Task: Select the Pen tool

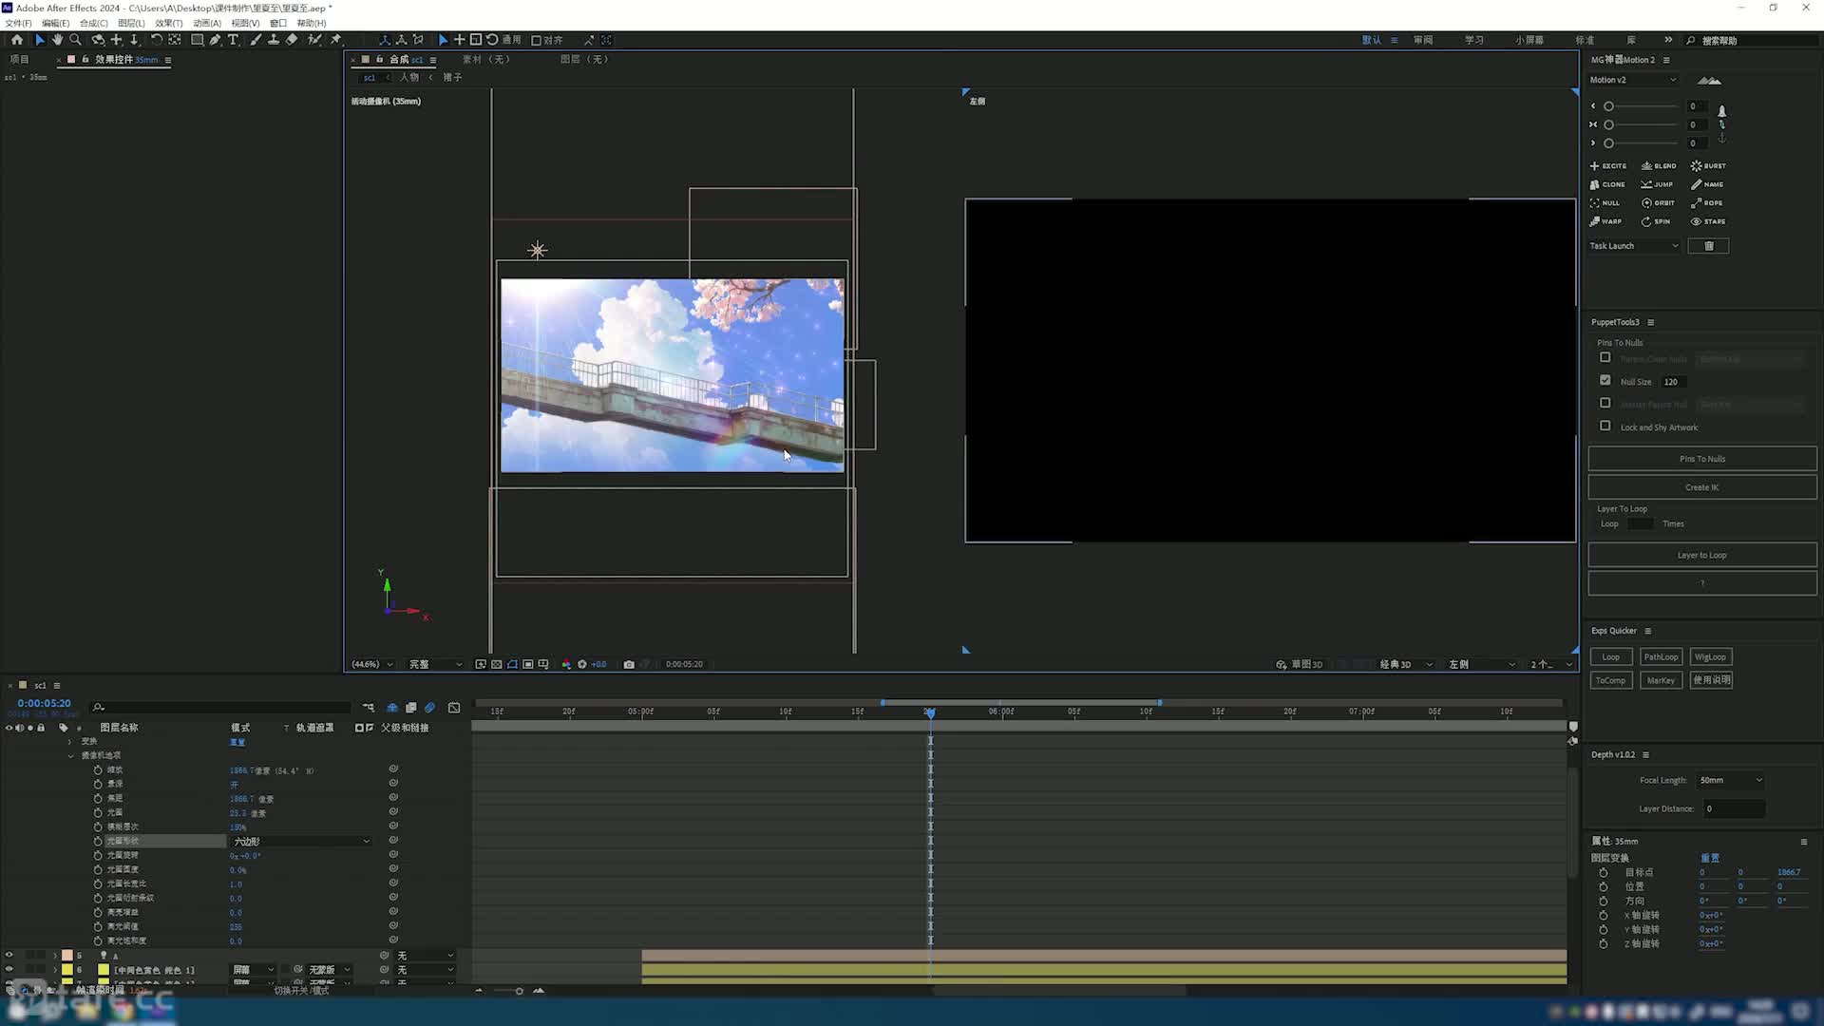Action: pos(215,40)
